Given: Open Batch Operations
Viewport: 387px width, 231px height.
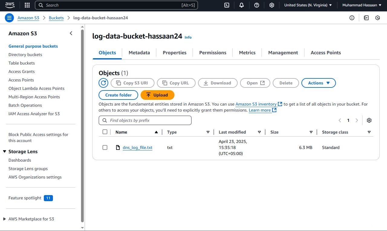Looking at the screenshot, I should click(x=25, y=105).
